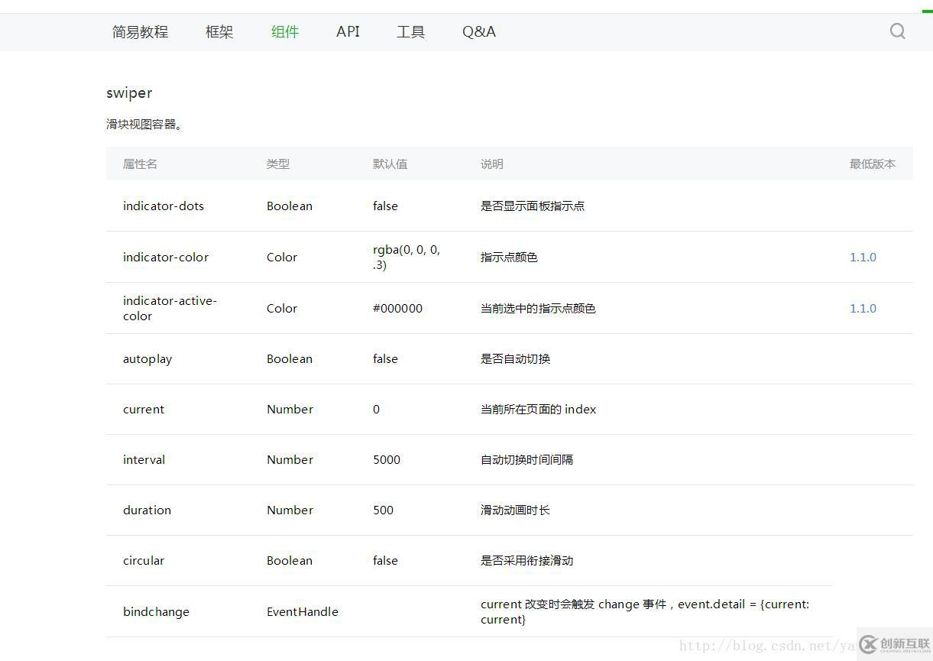This screenshot has width=933, height=661.
Task: Click the 属性名 table header
Action: coord(139,164)
